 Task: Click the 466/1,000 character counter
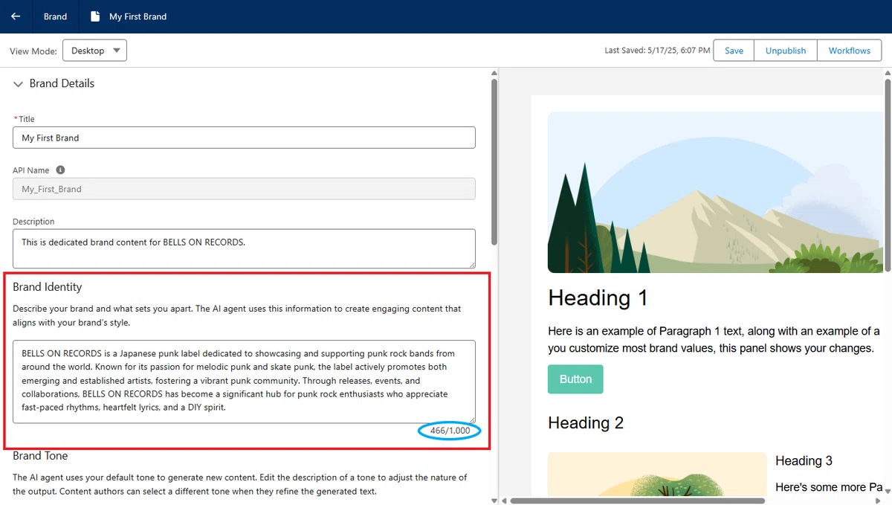click(x=450, y=431)
